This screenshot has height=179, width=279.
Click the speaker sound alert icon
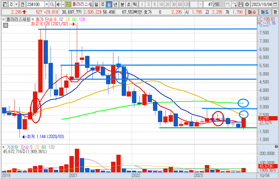pos(59,4)
